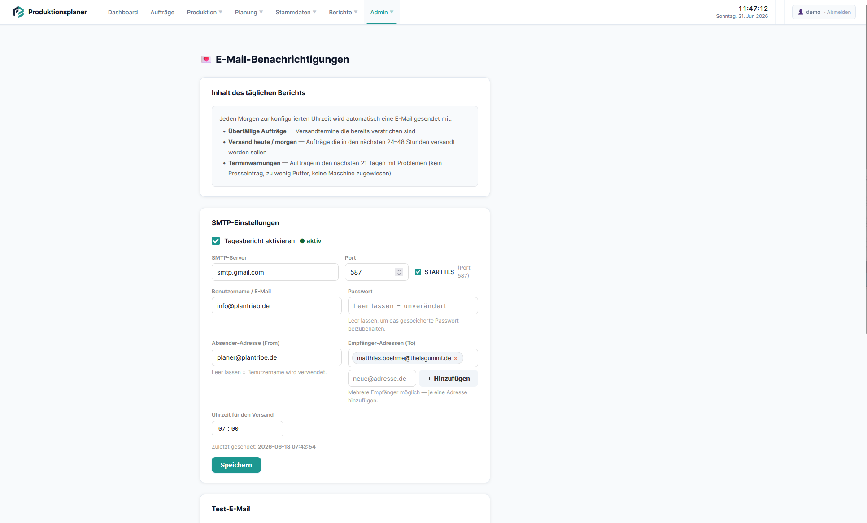The image size is (867, 523).
Task: Toggle the Tagesbericht aktivieren checkbox
Action: 216,241
